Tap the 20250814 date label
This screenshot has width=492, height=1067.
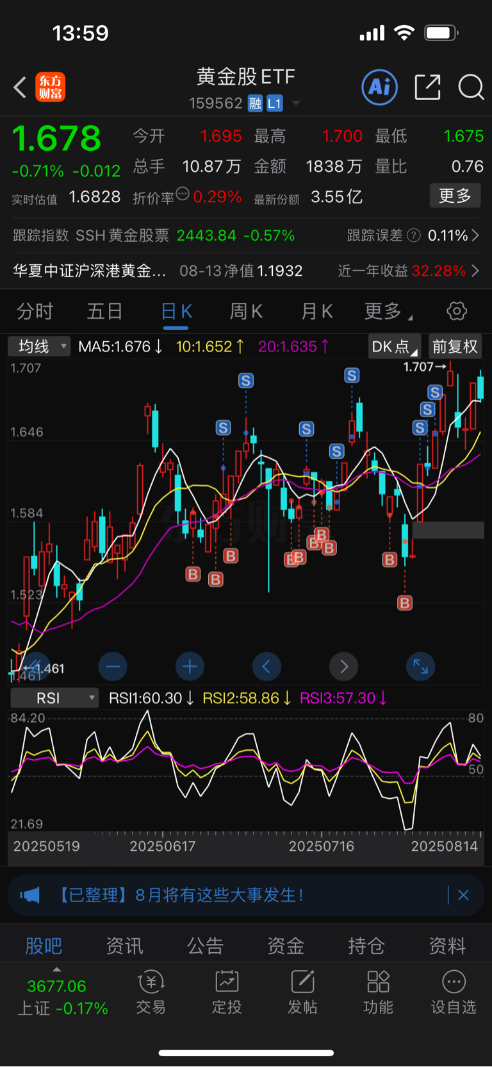445,846
